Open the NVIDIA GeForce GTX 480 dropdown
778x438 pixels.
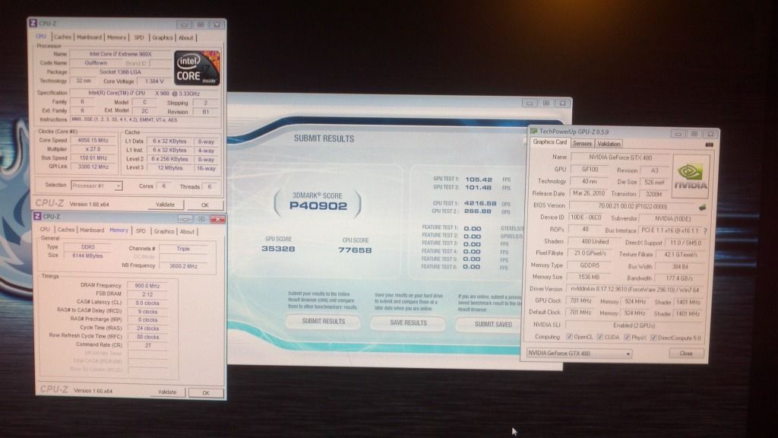tap(580, 354)
